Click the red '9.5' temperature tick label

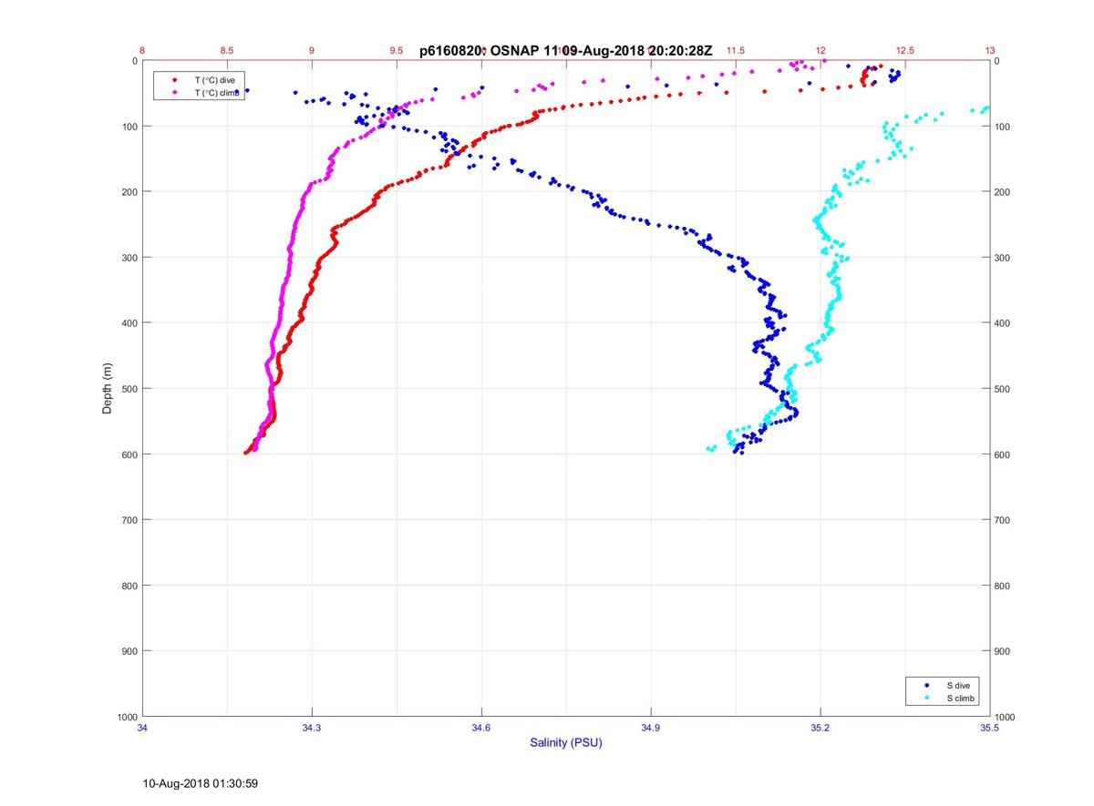(397, 51)
